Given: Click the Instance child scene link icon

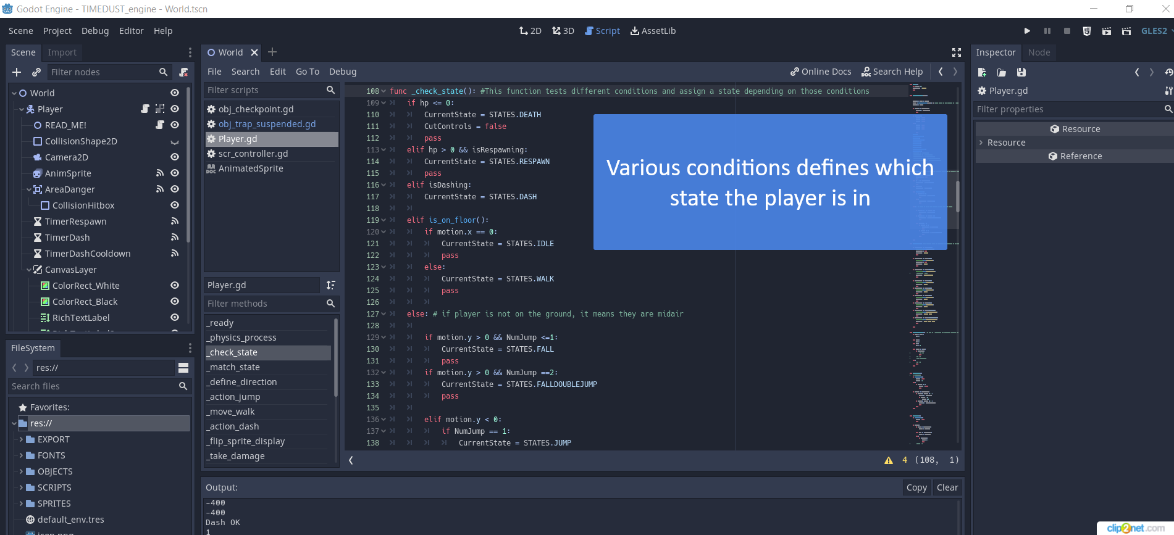Looking at the screenshot, I should pyautogui.click(x=36, y=72).
